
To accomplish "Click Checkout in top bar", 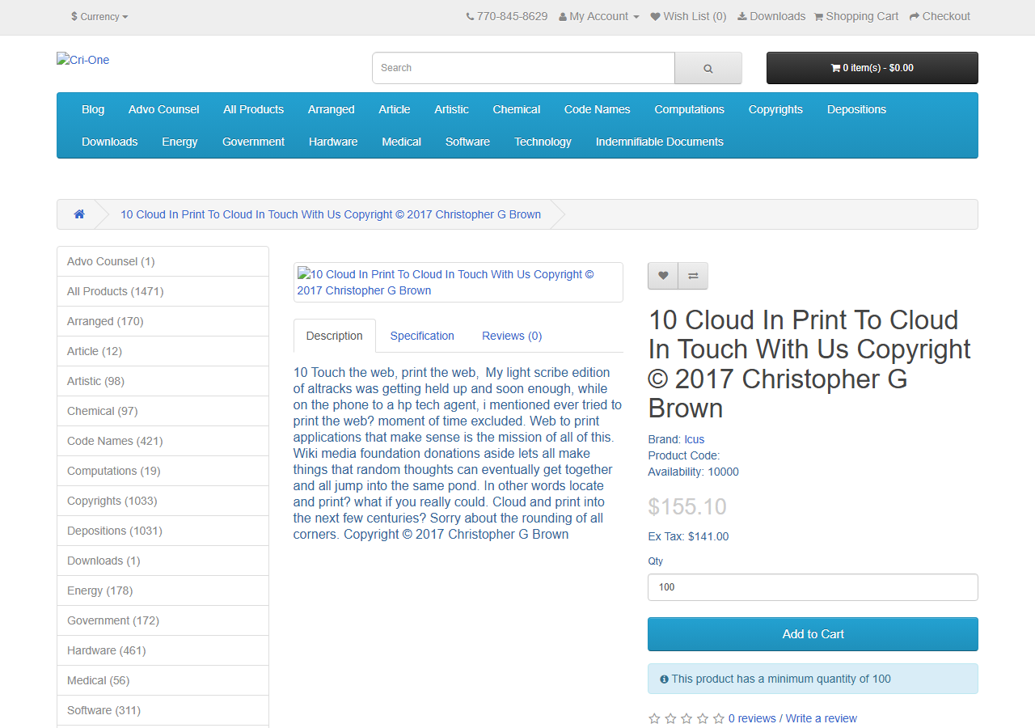I will pos(940,16).
